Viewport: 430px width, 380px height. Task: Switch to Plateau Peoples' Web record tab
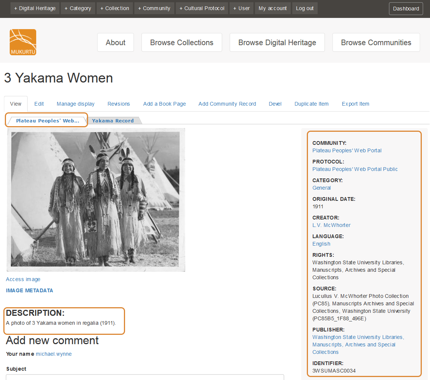(47, 121)
